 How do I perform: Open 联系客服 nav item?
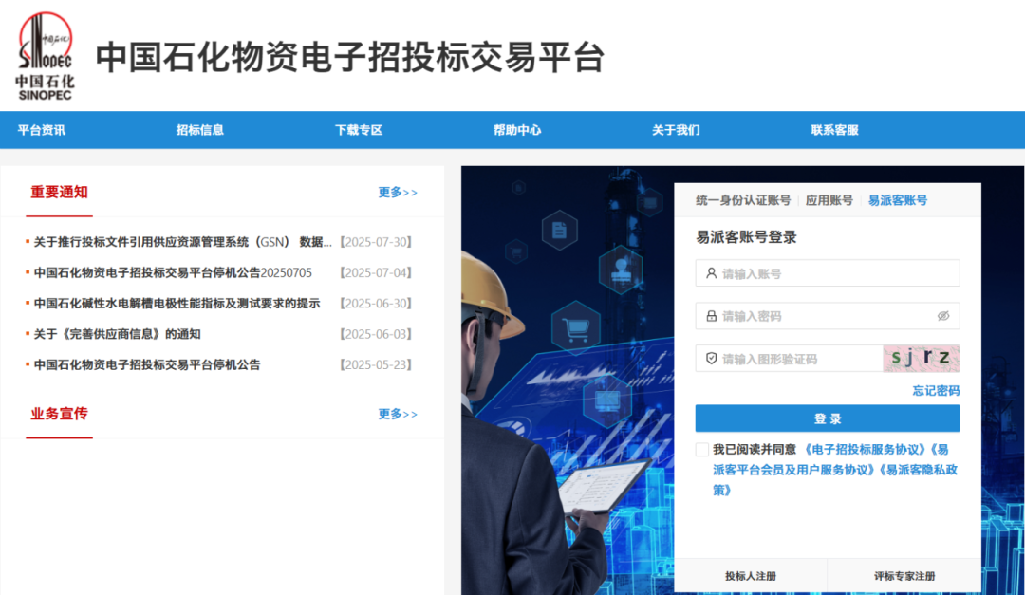835,130
